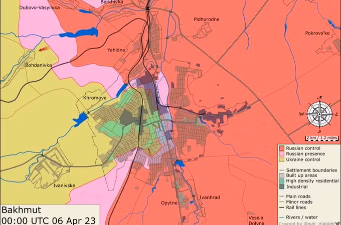Click the Ivanivske settlement label
Viewport: 341px width, 225px height.
point(64,185)
